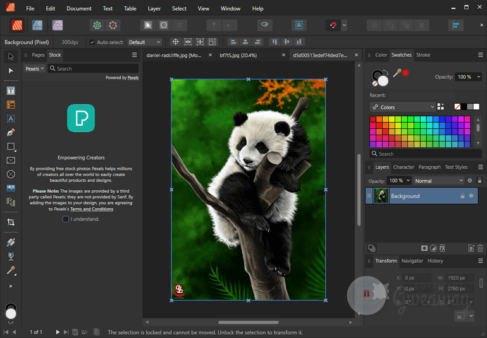Select the Artistic Text tool

tap(11, 119)
